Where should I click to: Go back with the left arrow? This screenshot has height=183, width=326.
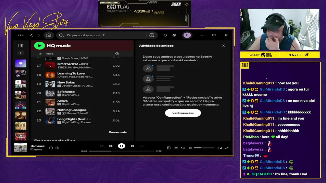point(32,35)
